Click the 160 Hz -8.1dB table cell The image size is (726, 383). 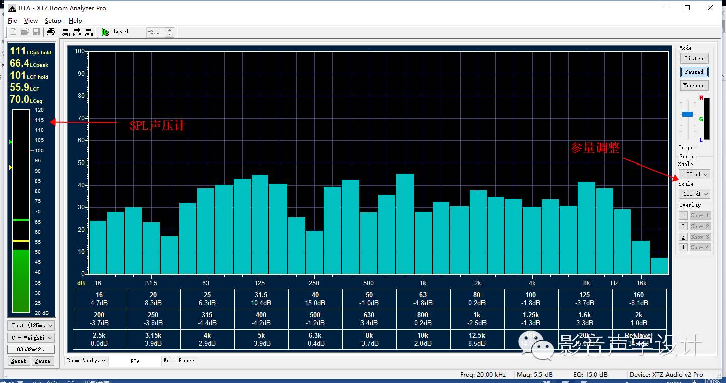(639, 299)
